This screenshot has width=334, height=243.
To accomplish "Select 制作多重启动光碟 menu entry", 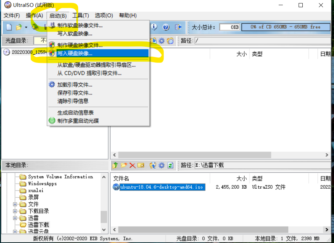I will point(98,121).
